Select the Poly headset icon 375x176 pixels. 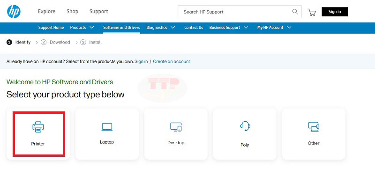[x=245, y=126]
